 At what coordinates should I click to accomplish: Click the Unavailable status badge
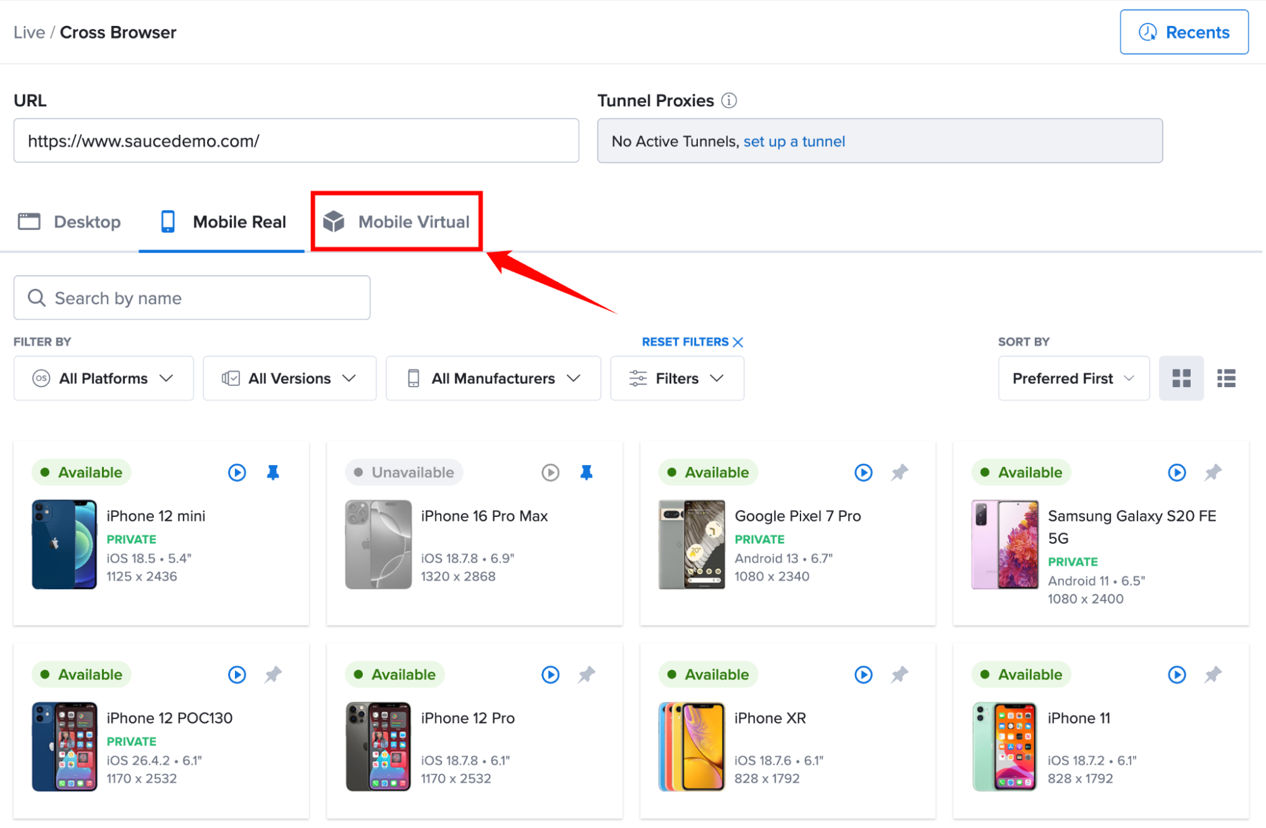pyautogui.click(x=404, y=473)
